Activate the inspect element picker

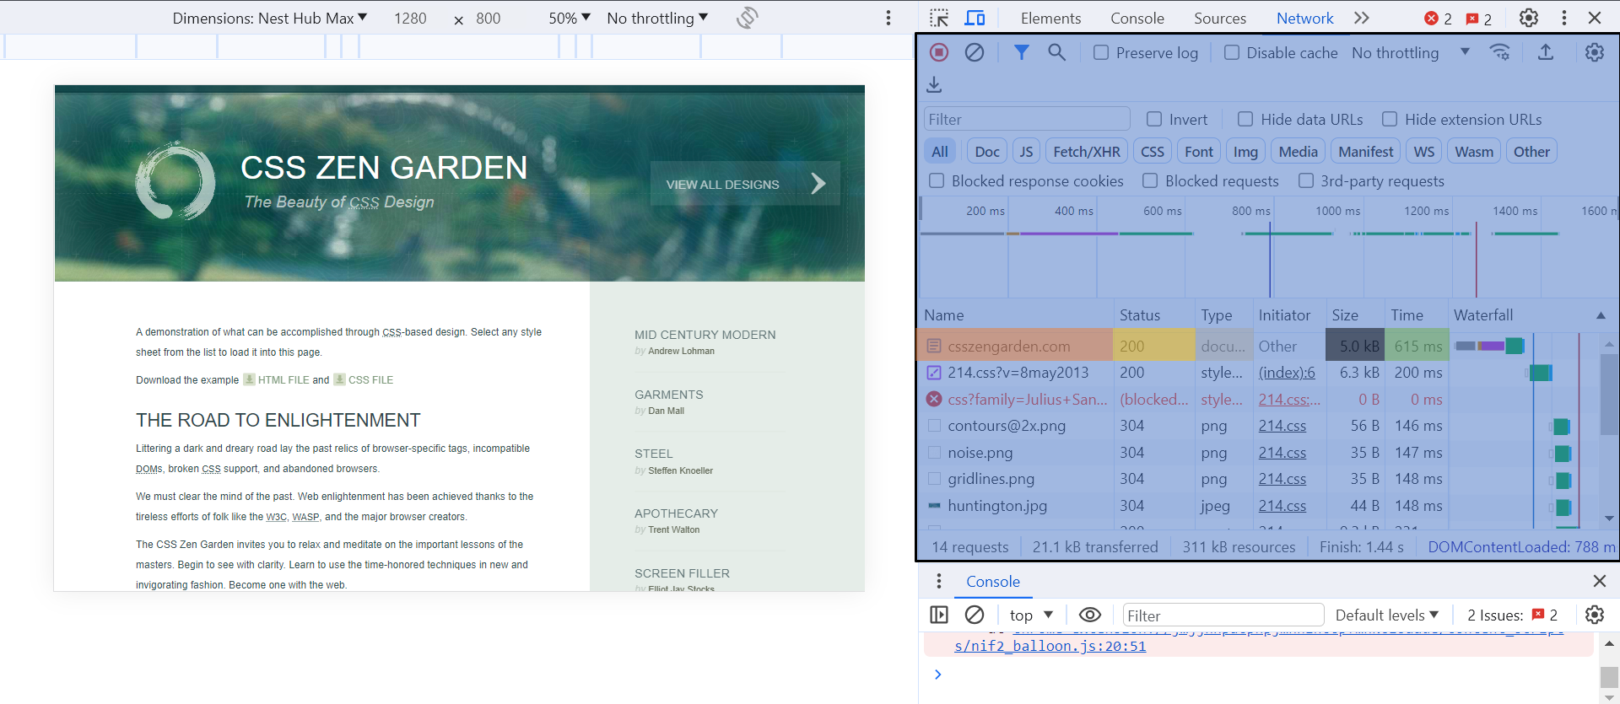click(939, 18)
